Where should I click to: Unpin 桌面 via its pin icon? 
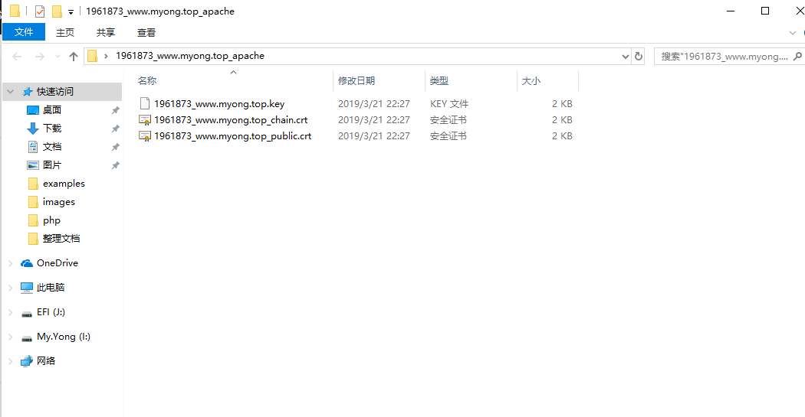click(x=116, y=110)
